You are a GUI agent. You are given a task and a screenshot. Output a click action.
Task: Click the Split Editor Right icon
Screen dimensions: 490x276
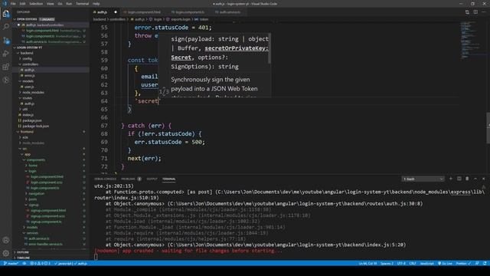pyautogui.click(x=475, y=12)
